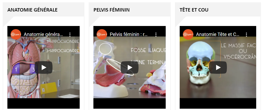262x110 pixels.
Task: Click Lyon 1 channel logo on Tête et Cou
Action: coord(188,34)
